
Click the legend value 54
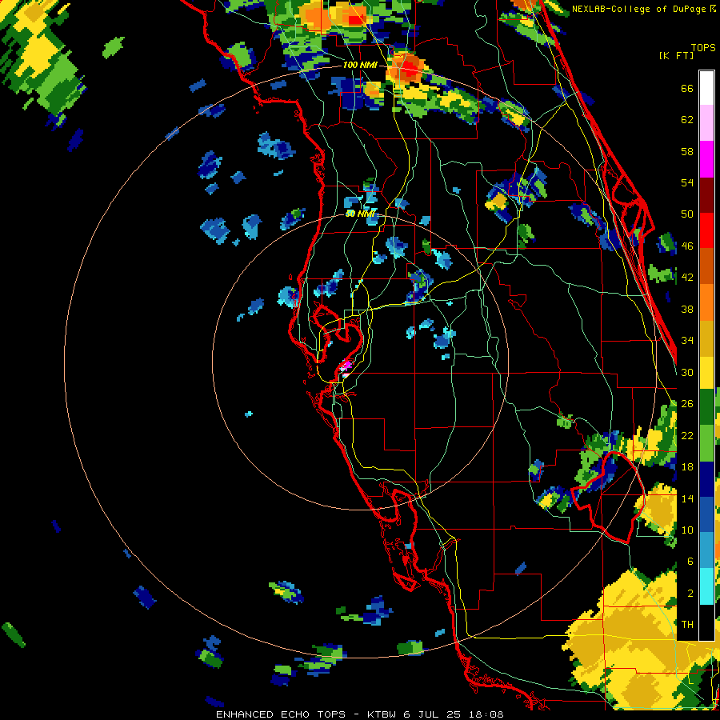click(x=687, y=182)
